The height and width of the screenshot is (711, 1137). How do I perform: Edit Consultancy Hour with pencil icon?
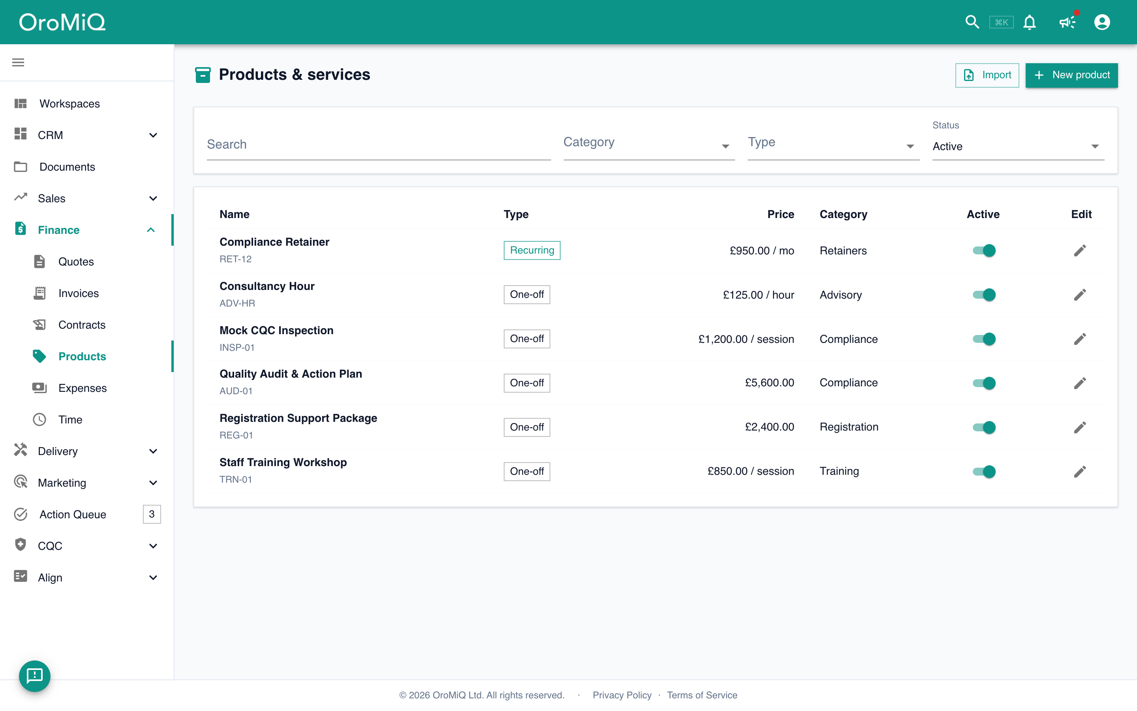1080,295
